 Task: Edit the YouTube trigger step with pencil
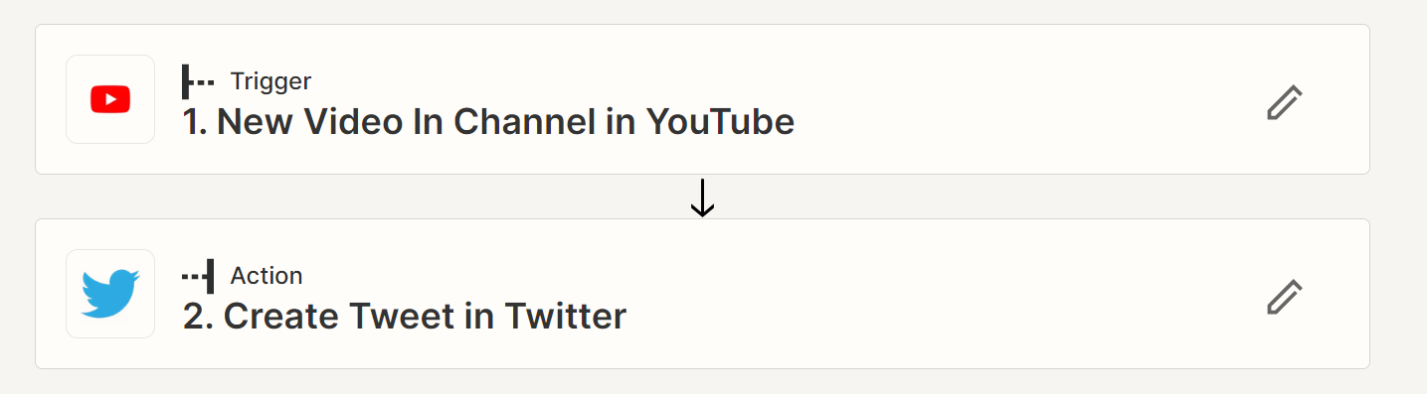(x=1284, y=102)
